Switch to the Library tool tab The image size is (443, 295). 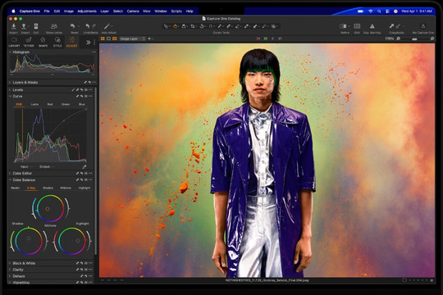click(x=14, y=42)
